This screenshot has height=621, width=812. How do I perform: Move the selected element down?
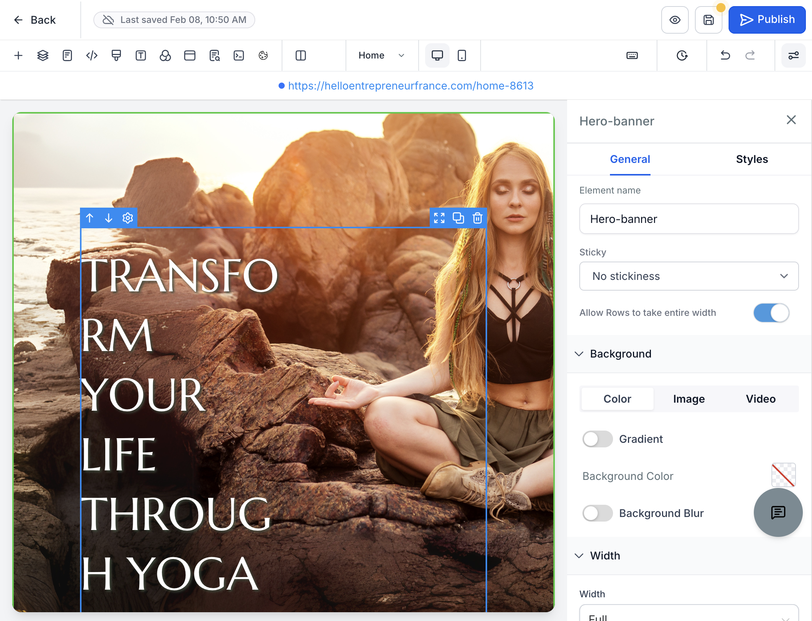[109, 218]
